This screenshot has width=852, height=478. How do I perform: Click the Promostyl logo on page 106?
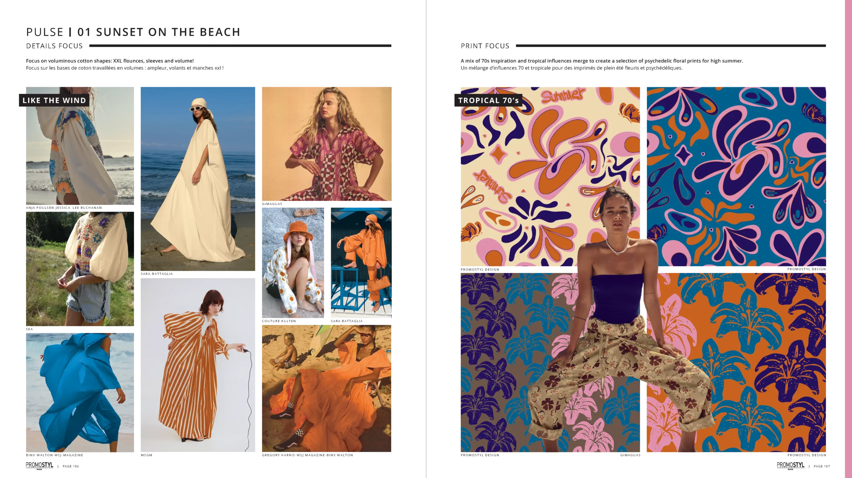[40, 466]
